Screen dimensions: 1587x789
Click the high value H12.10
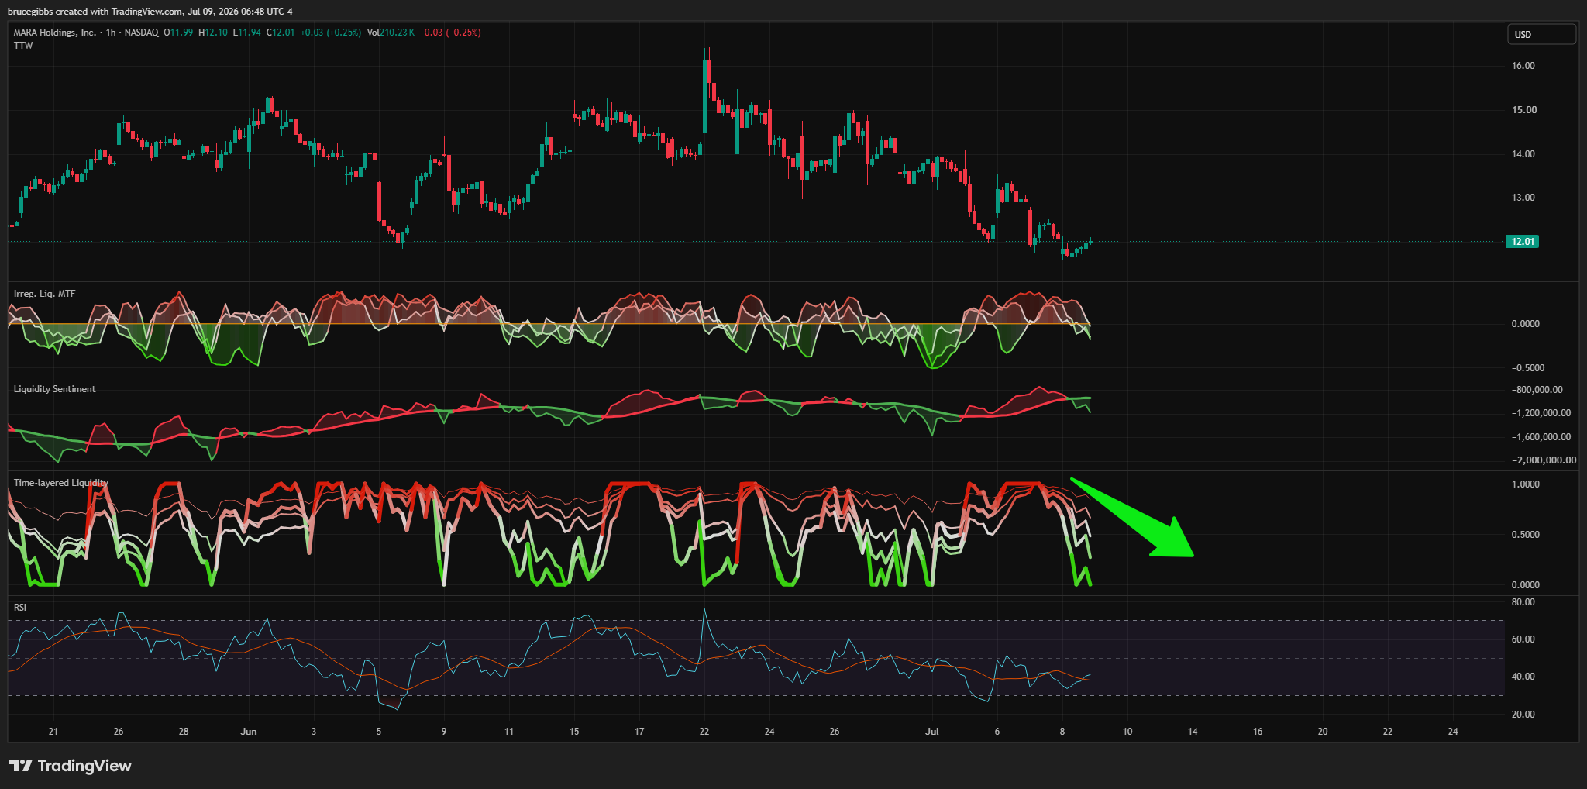coord(213,33)
